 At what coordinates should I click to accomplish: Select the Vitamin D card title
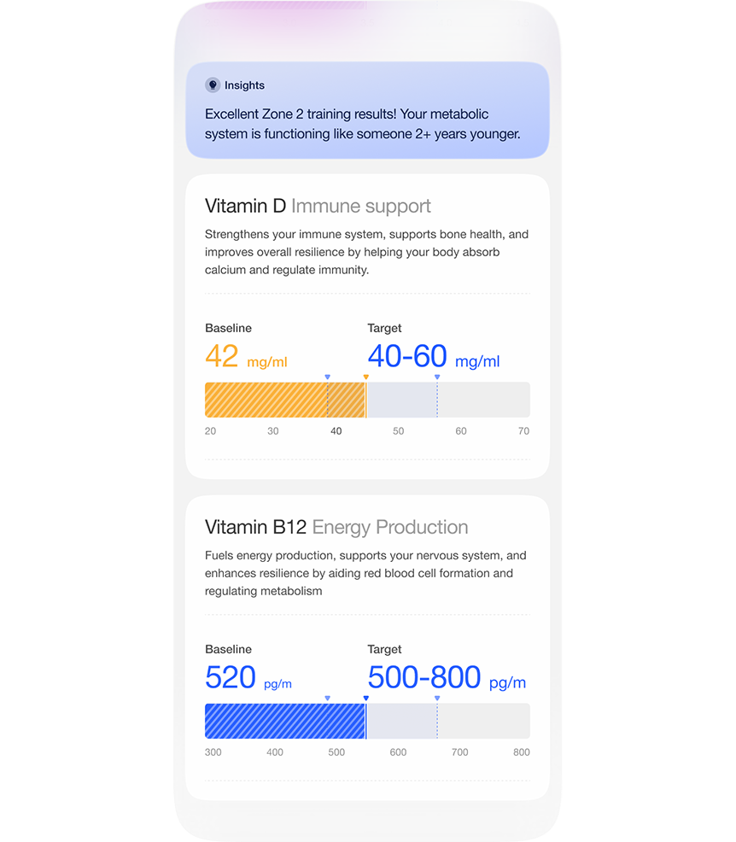(x=245, y=206)
